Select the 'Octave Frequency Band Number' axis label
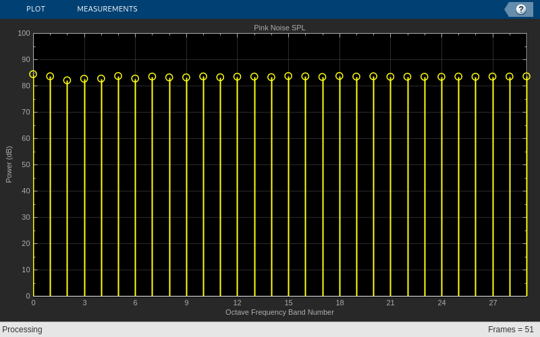Screen dimensions: 540x337 (x=279, y=312)
